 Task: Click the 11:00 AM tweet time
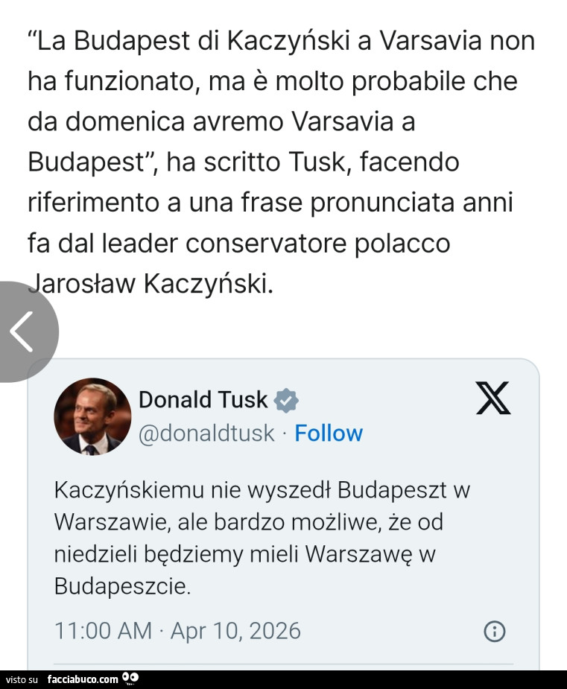(x=103, y=631)
